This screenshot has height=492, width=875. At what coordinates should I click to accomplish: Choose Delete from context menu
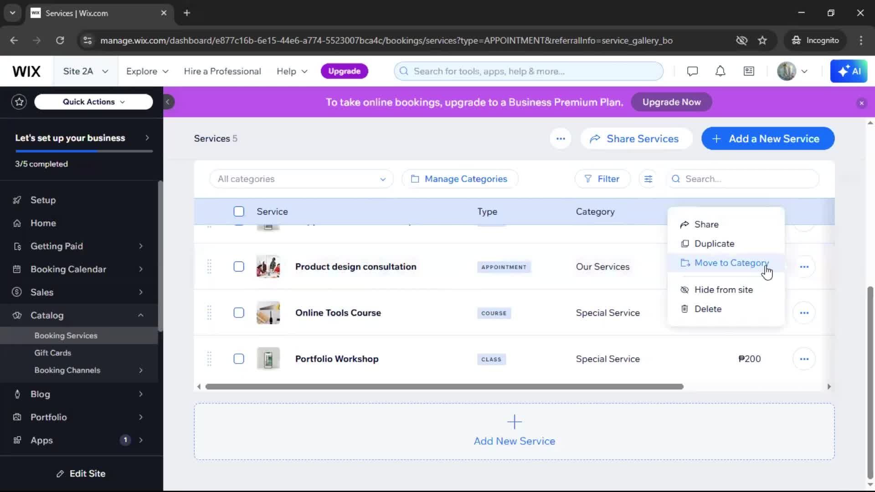coord(726,309)
